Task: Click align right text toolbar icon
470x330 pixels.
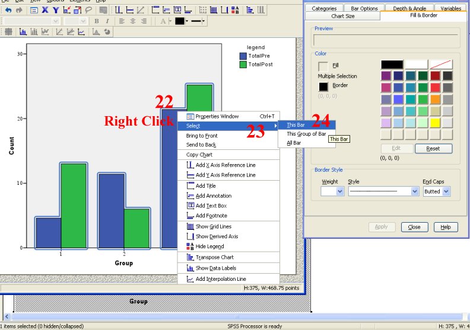Action: tap(144, 21)
